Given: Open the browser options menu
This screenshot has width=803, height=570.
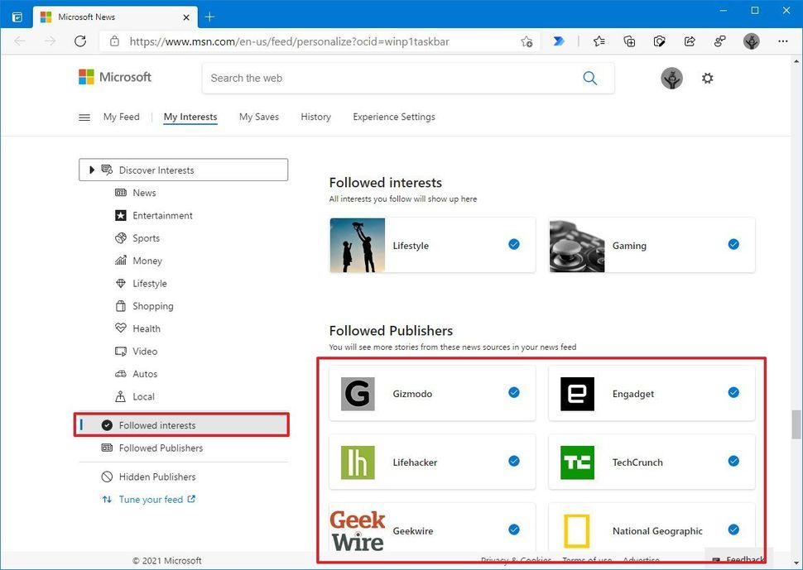Looking at the screenshot, I should click(782, 41).
